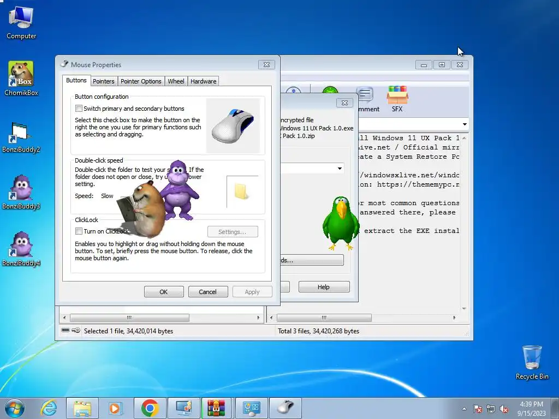Select the Recycle Bin icon

point(532,363)
